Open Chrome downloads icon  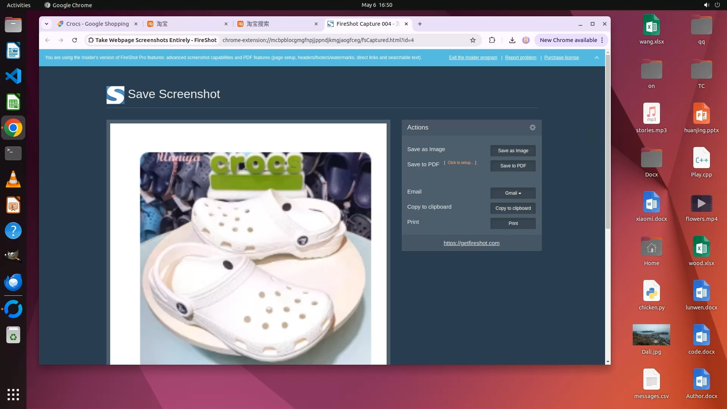[x=512, y=40]
